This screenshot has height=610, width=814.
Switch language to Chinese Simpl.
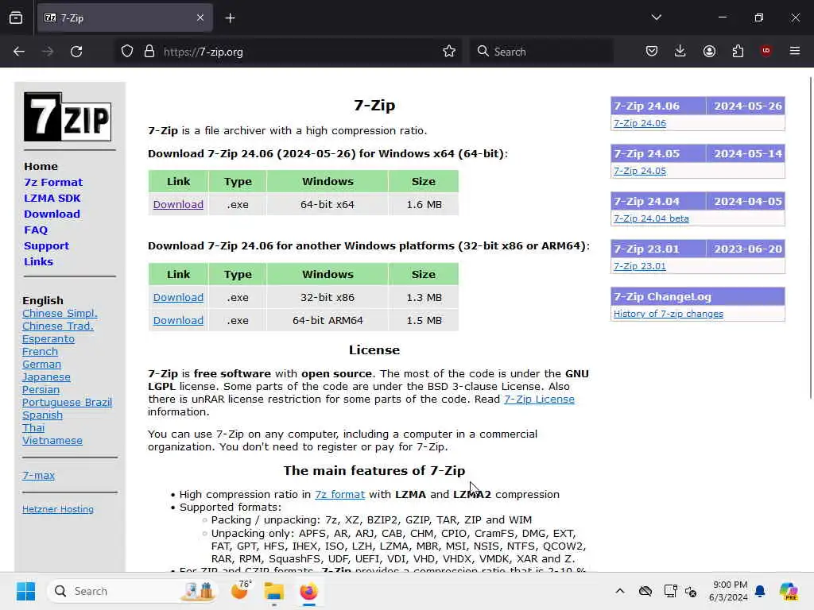[x=60, y=313]
